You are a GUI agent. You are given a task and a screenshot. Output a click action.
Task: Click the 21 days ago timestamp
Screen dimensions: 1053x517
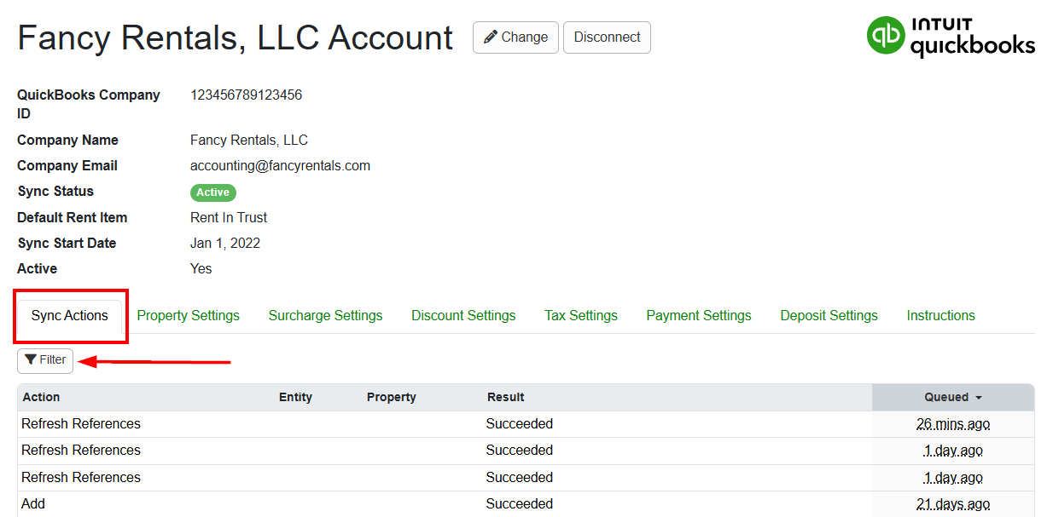tap(953, 503)
